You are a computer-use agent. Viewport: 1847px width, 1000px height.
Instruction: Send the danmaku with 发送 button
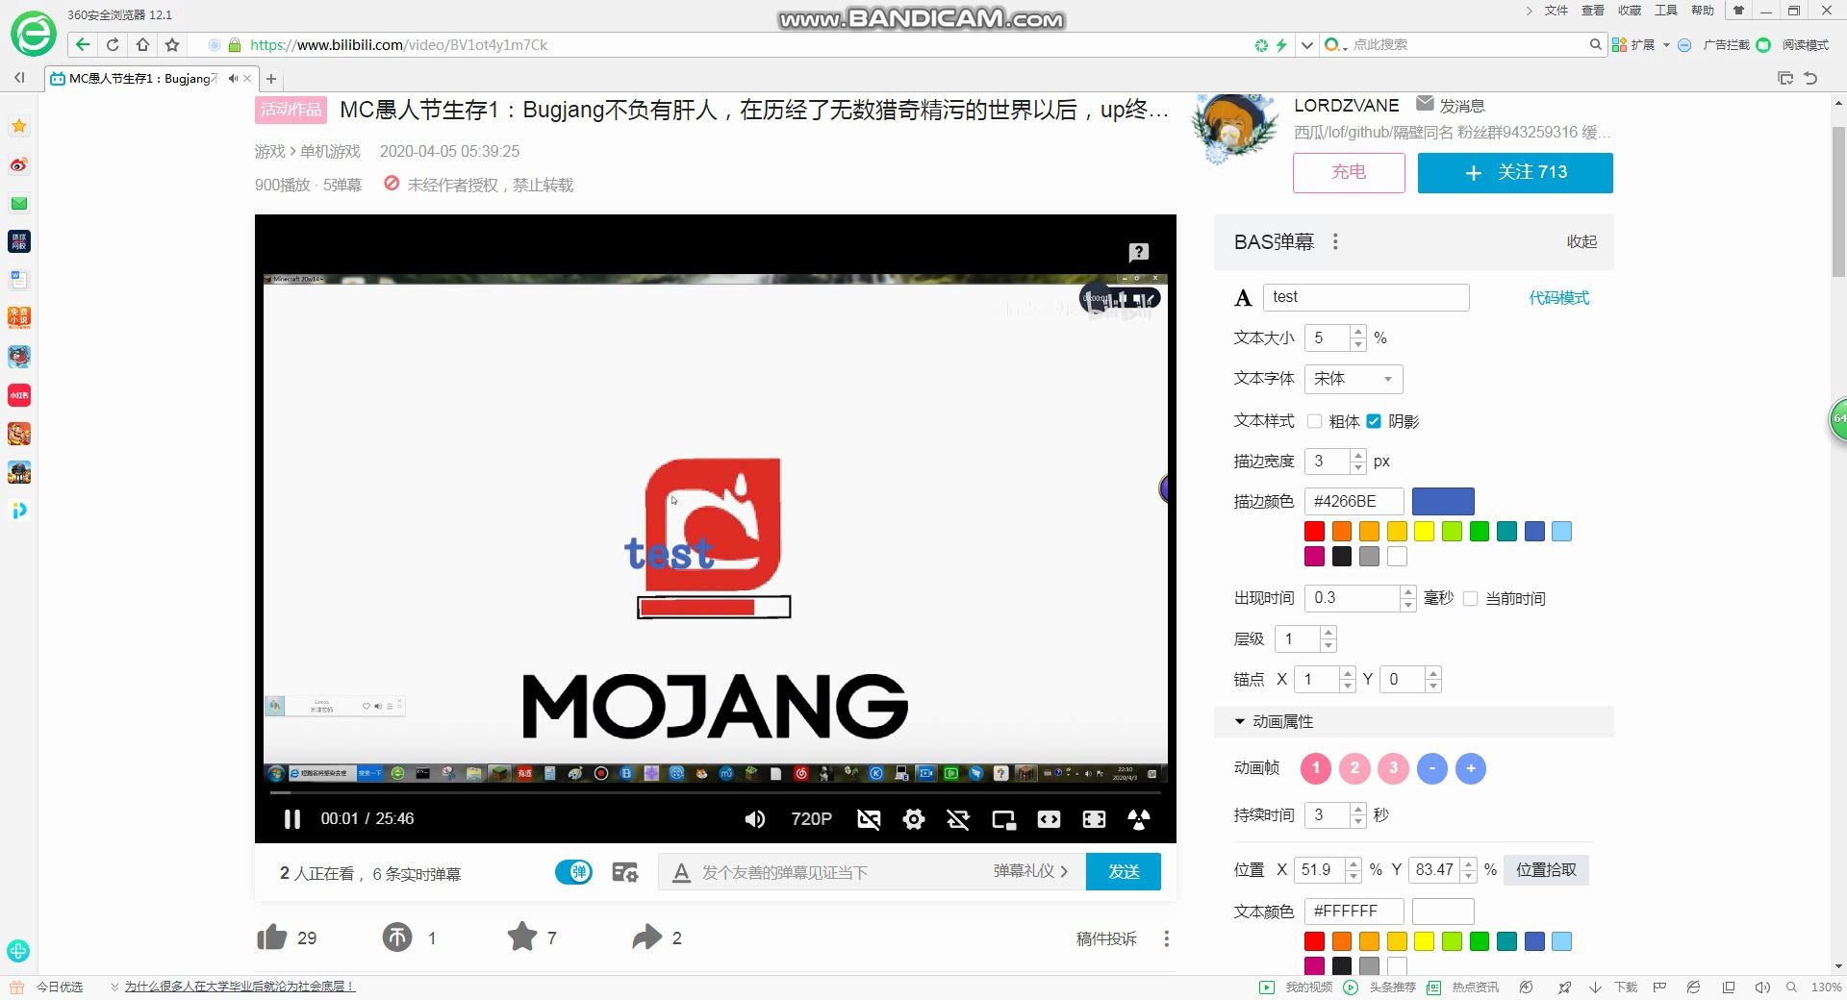(1124, 871)
